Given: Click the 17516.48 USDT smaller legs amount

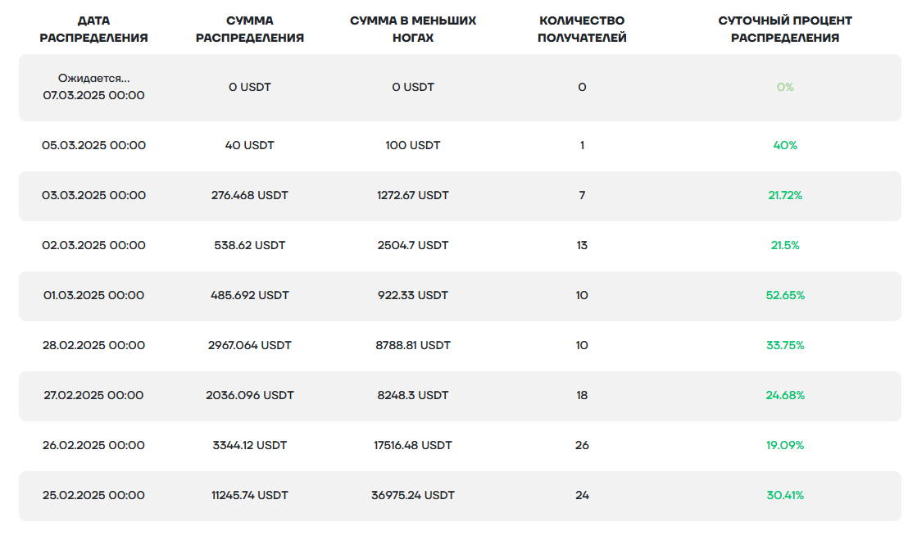Looking at the screenshot, I should [413, 445].
